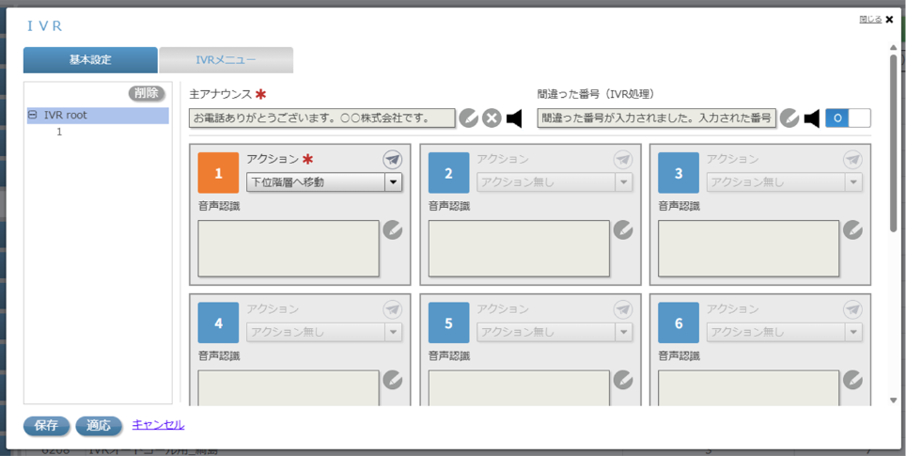
Task: Edit voice recognition for key 3
Action: click(x=852, y=229)
